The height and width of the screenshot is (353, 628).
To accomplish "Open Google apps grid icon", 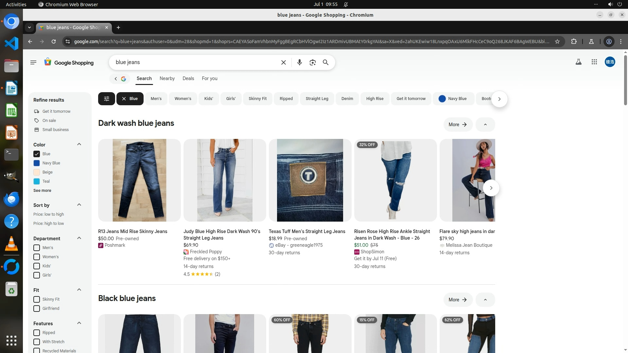I will 594,62.
